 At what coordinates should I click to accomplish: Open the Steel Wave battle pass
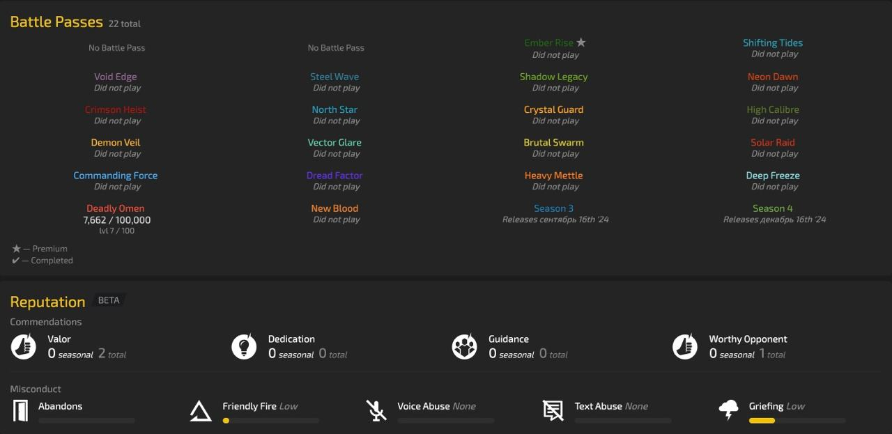(x=335, y=77)
